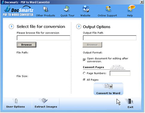Open the User Options label
Image resolution: width=145 pixels, height=113 pixels.
[x=16, y=107]
